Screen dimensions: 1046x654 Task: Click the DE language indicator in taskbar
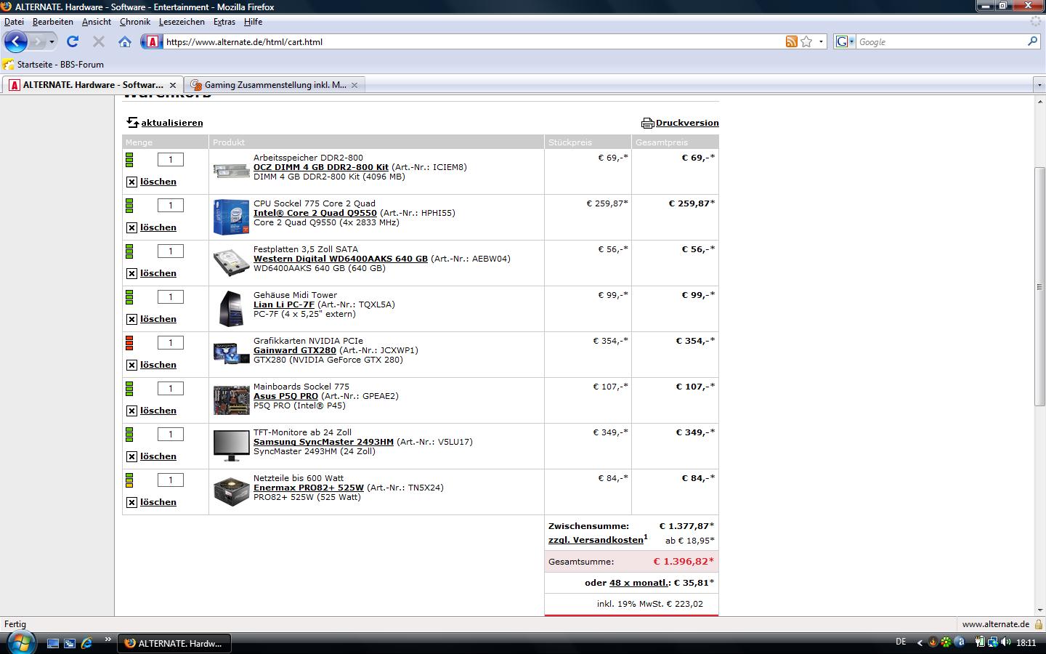pyautogui.click(x=901, y=642)
